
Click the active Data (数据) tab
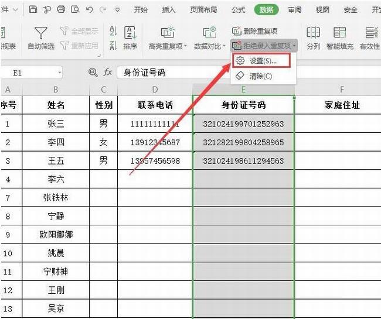click(x=266, y=10)
